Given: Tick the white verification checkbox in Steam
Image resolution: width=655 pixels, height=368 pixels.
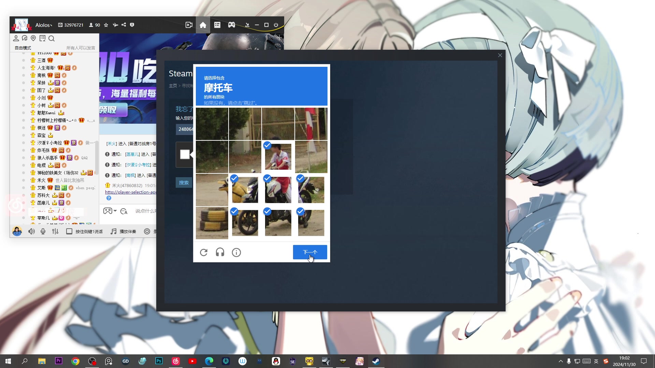Looking at the screenshot, I should (x=185, y=154).
